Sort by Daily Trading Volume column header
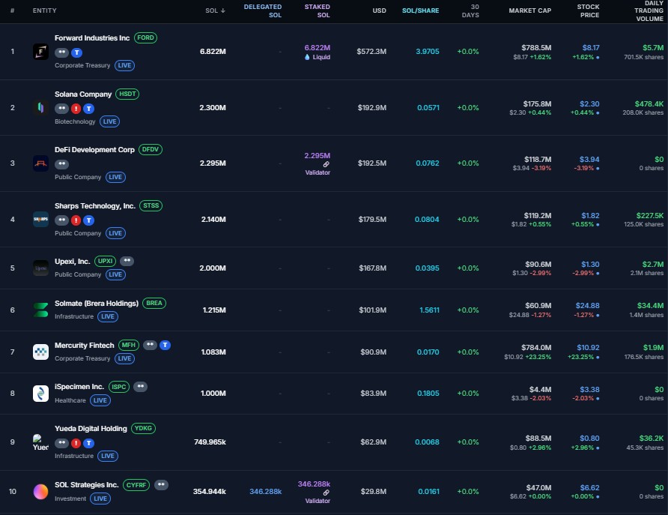Screen dimensions: 668x515 [x=649, y=10]
